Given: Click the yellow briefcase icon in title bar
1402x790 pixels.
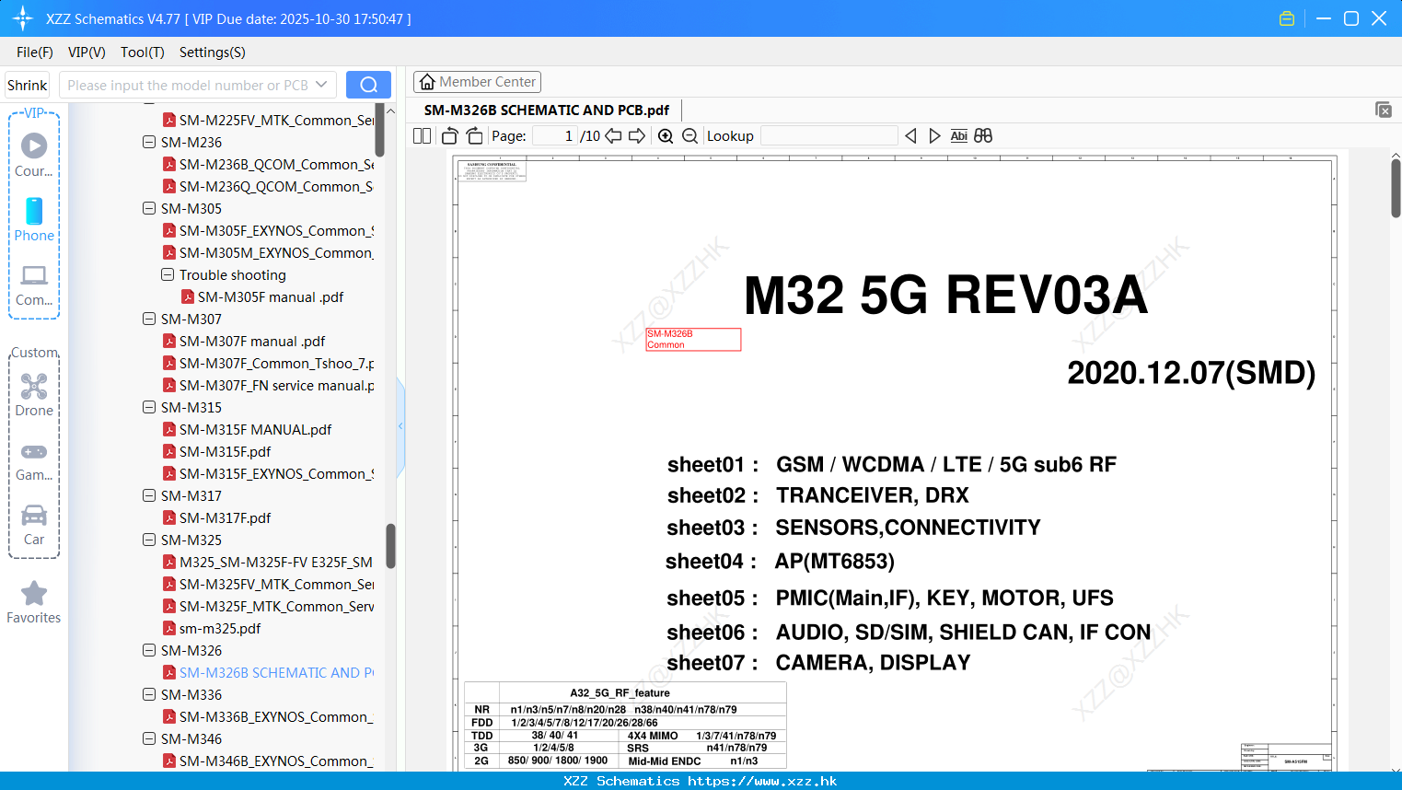Looking at the screenshot, I should click(x=1287, y=18).
